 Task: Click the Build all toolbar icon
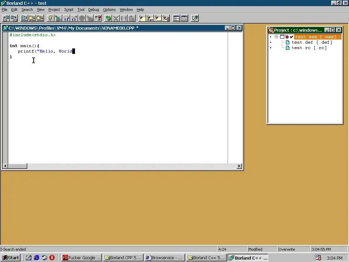40,18
